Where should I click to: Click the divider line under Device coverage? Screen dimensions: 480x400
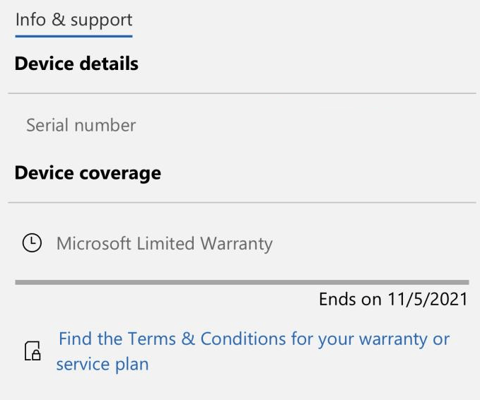pyautogui.click(x=241, y=203)
